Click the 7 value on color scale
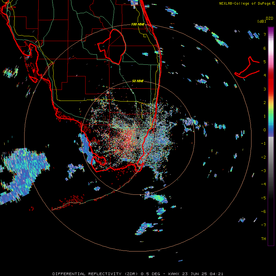Viewport: 276px width, 276px height. click(x=265, y=34)
